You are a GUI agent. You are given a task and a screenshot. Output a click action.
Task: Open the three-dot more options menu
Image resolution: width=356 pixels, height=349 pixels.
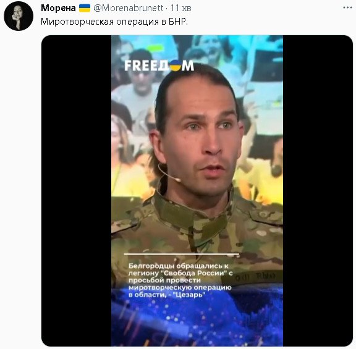(x=347, y=7)
